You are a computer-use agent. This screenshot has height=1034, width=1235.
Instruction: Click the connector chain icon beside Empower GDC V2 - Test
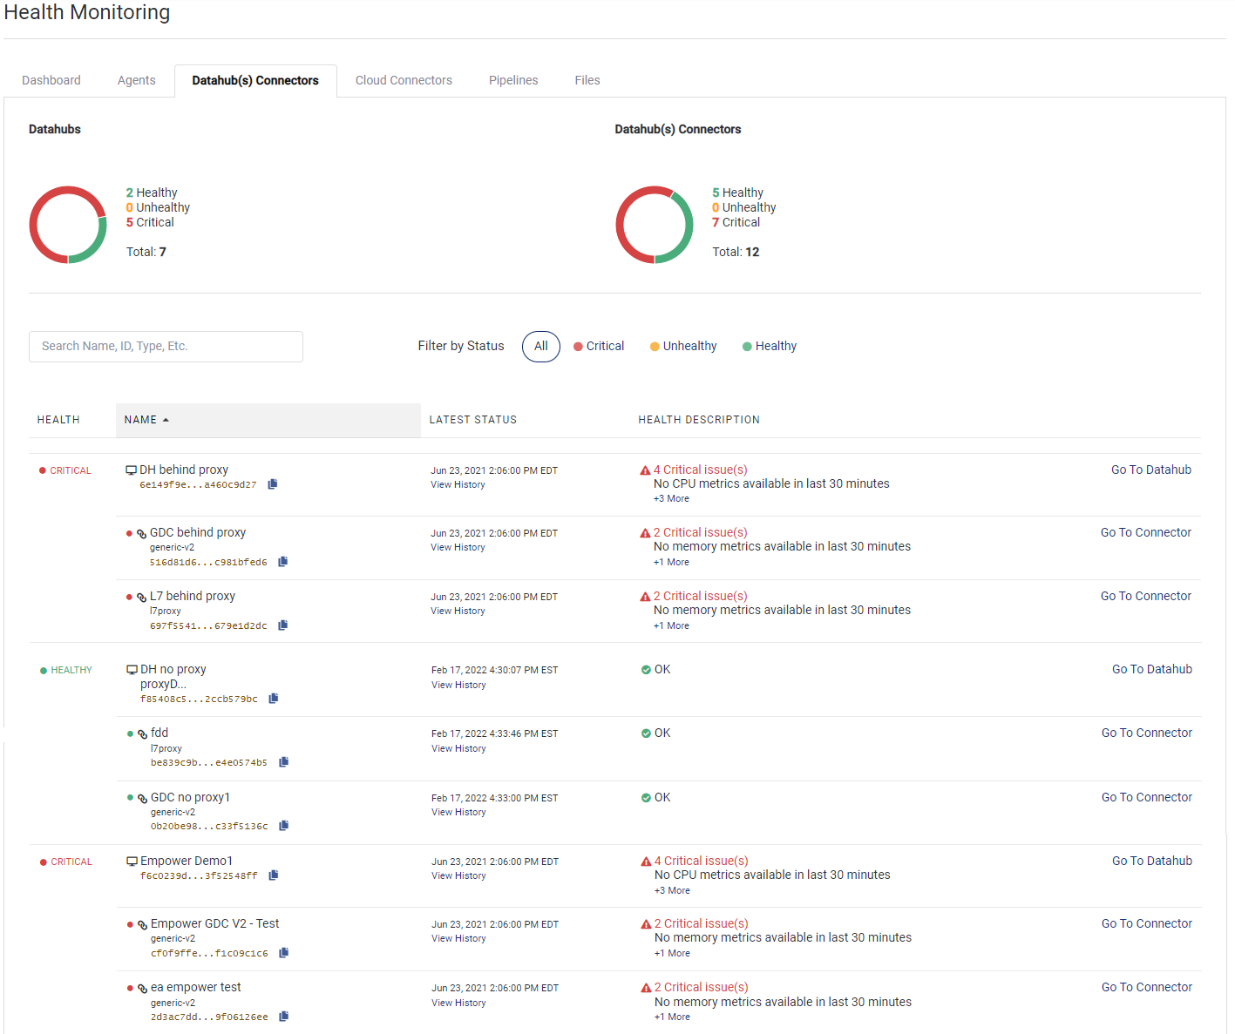(142, 922)
